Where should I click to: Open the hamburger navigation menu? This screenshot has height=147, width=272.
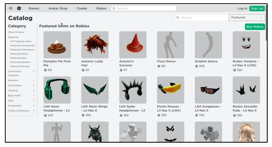[x=11, y=8]
